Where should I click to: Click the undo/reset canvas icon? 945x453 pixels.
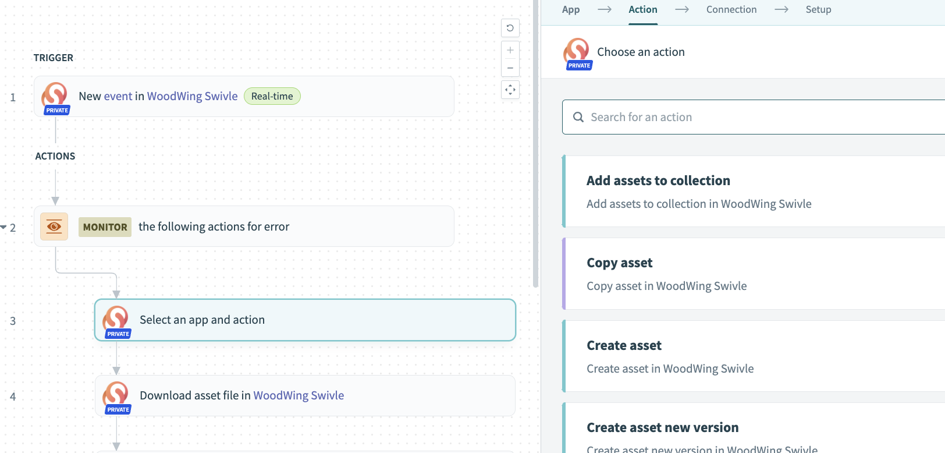pos(510,28)
